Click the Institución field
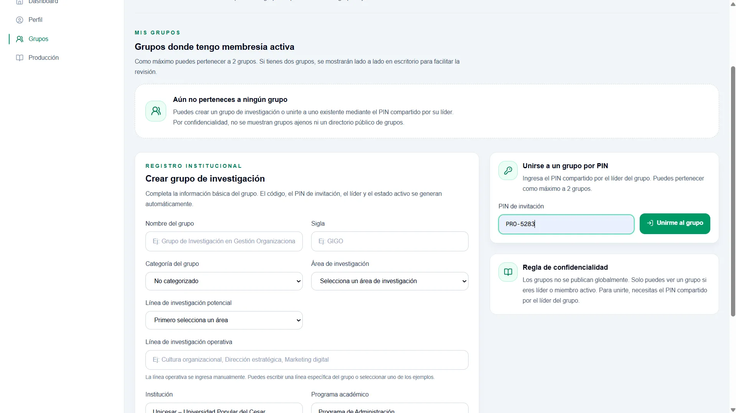 pos(224,408)
